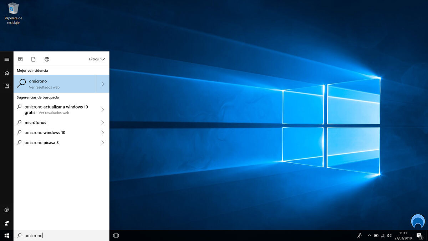Adjust the speaker volume icon
The width and height of the screenshot is (428, 241).
click(x=388, y=235)
